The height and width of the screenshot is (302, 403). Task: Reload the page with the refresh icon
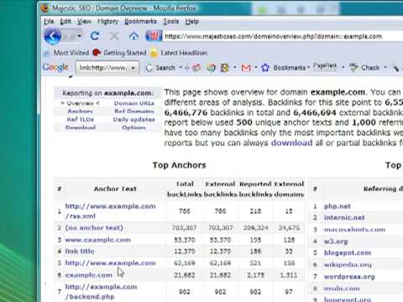(x=95, y=36)
